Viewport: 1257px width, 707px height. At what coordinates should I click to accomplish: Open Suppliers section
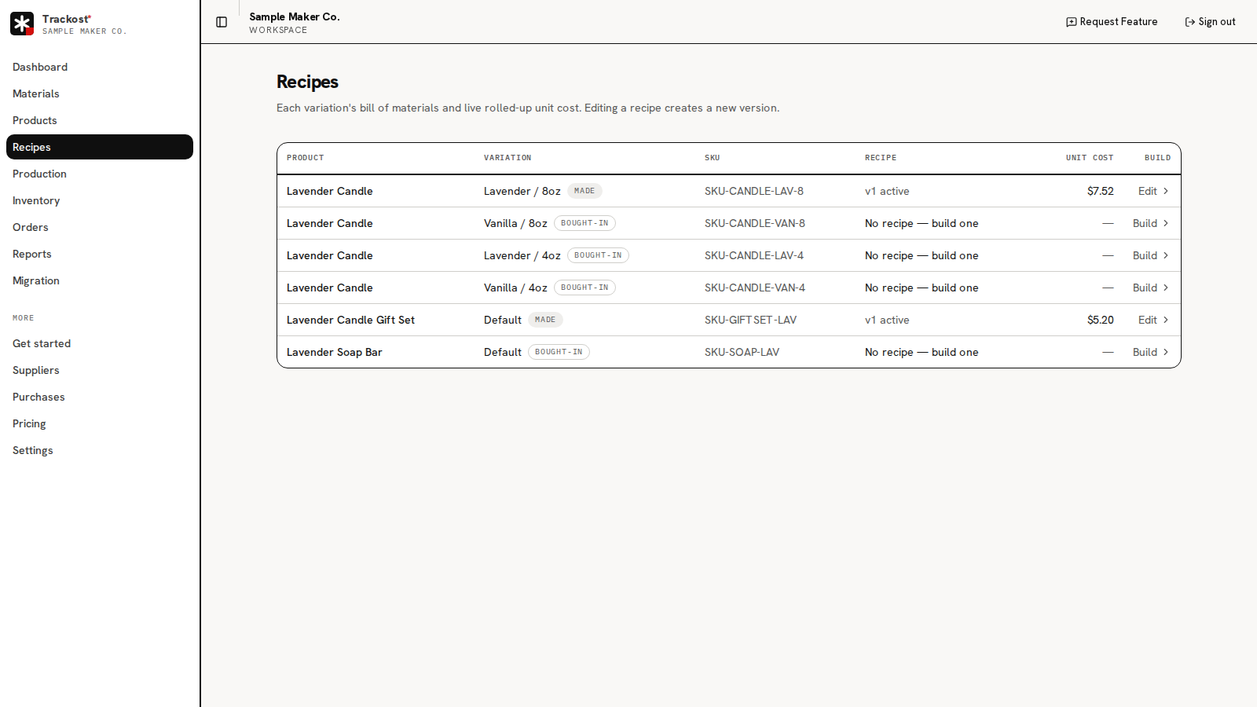coord(100,370)
